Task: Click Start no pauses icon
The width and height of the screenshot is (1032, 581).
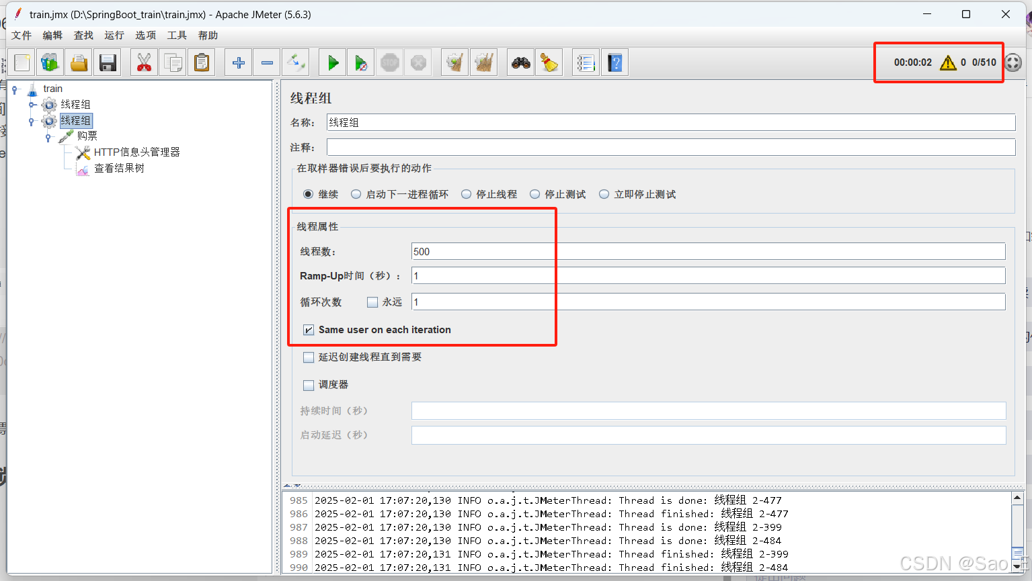Action: click(x=361, y=62)
